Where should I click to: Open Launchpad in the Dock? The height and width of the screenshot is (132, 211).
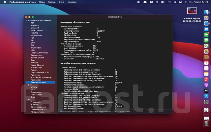(206, 18)
